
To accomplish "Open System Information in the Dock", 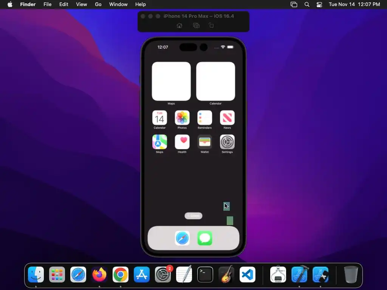I will 278,275.
